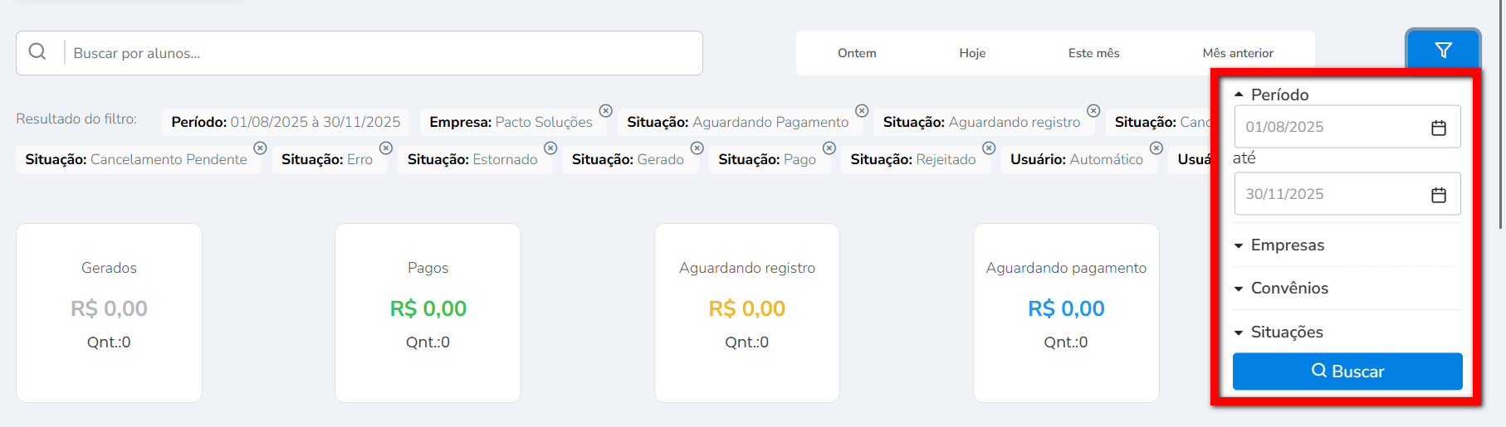Click the search magnifier icon
Image resolution: width=1506 pixels, height=427 pixels.
pyautogui.click(x=37, y=52)
